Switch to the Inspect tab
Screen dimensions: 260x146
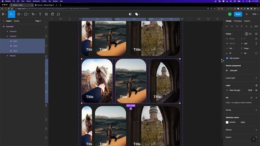(x=247, y=21)
